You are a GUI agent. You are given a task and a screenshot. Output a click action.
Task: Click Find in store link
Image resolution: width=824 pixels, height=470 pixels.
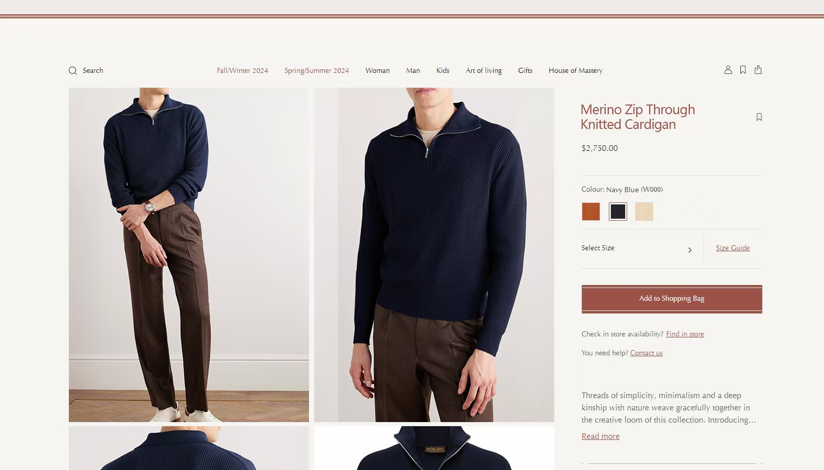point(685,334)
